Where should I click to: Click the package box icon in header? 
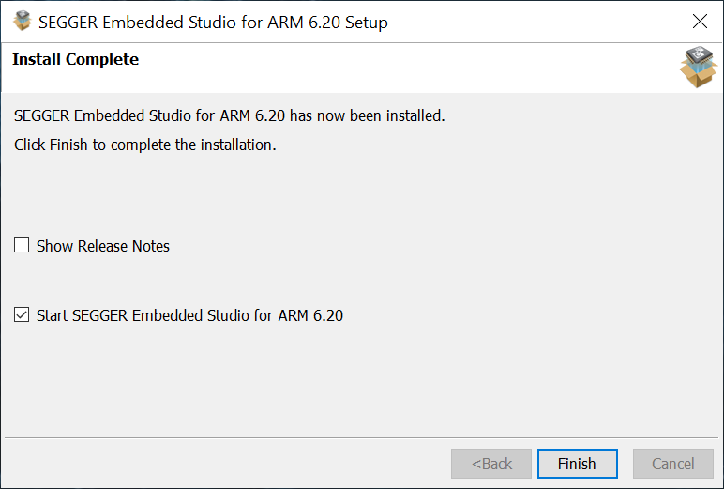point(697,67)
